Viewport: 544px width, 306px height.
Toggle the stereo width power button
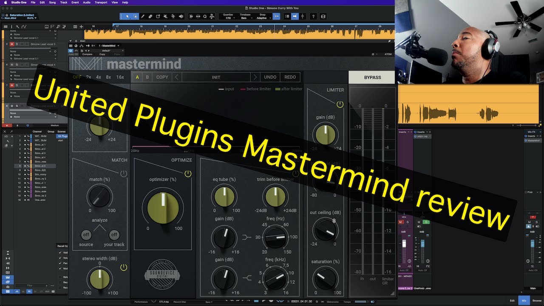(124, 267)
